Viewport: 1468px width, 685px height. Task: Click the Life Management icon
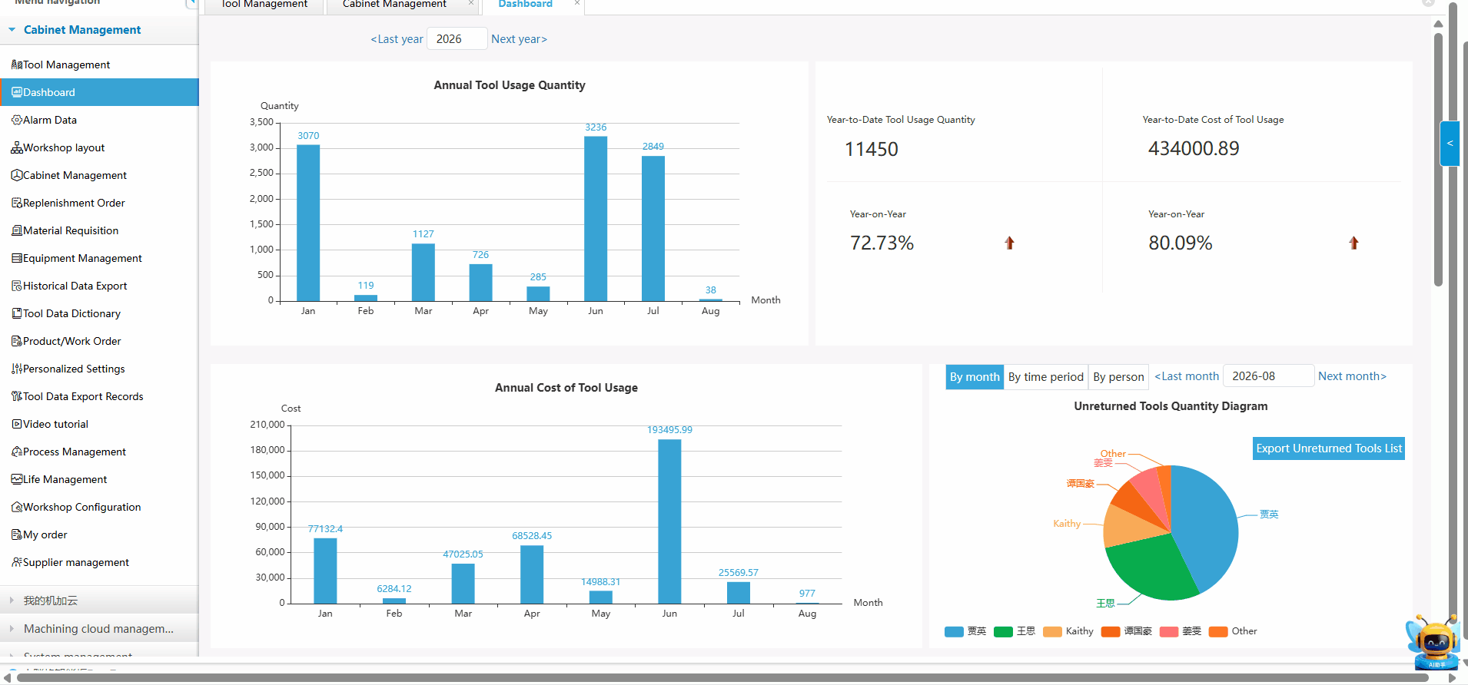(17, 479)
